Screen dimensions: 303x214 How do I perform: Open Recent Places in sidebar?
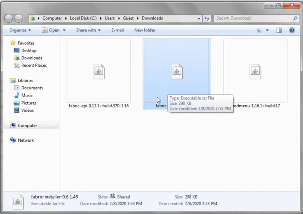[x=34, y=65]
